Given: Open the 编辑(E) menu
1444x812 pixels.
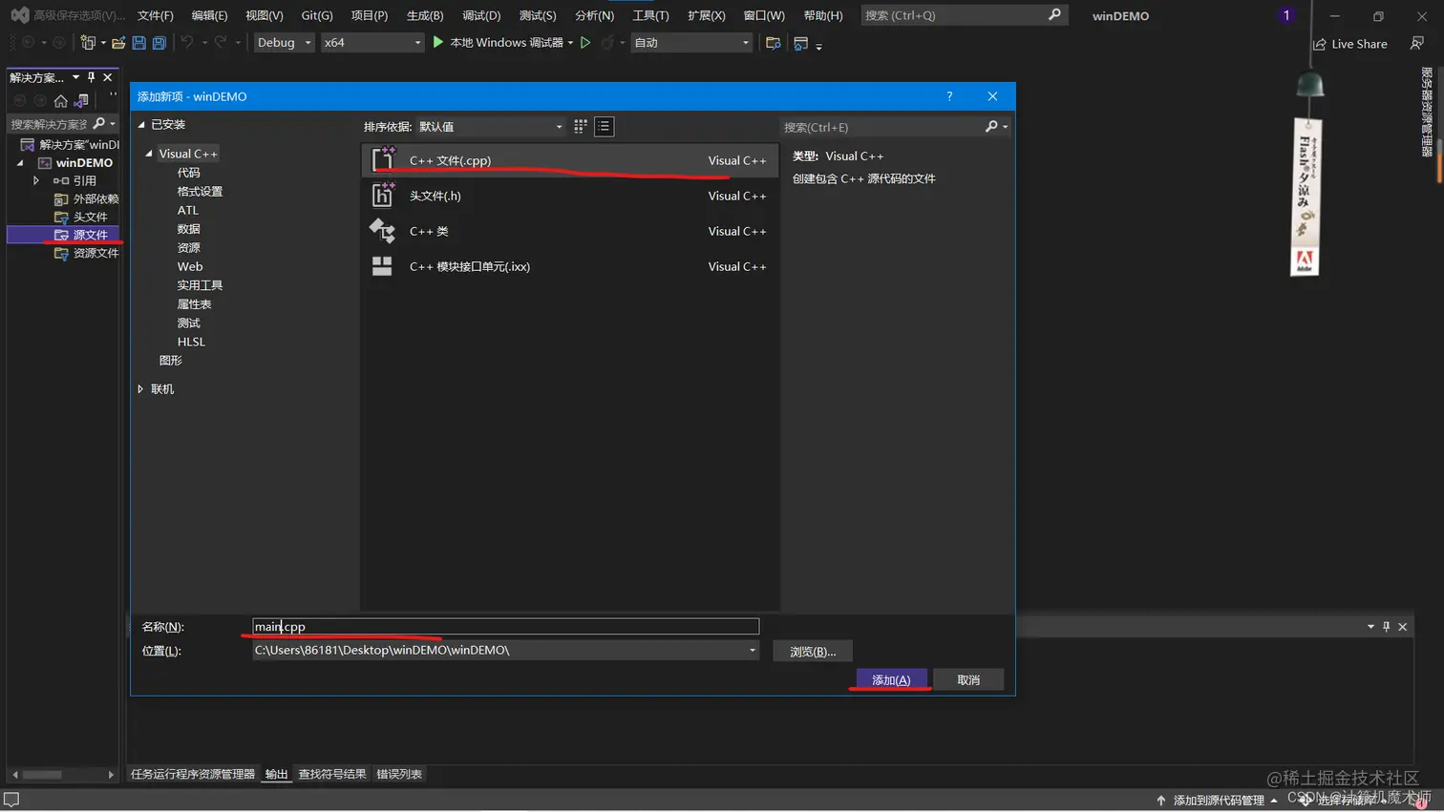Looking at the screenshot, I should [209, 15].
